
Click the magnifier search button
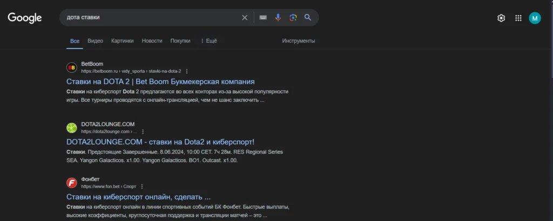[308, 18]
